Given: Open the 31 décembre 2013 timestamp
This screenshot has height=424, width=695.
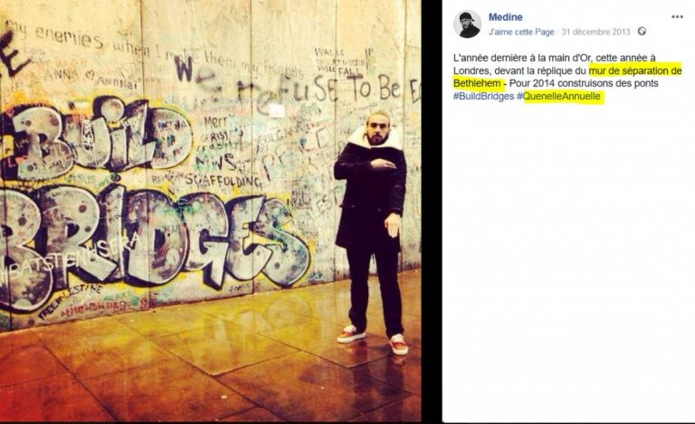Looking at the screenshot, I should 595,32.
